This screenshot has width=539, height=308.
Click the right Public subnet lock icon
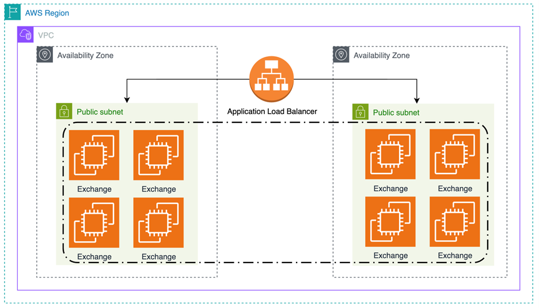point(360,112)
